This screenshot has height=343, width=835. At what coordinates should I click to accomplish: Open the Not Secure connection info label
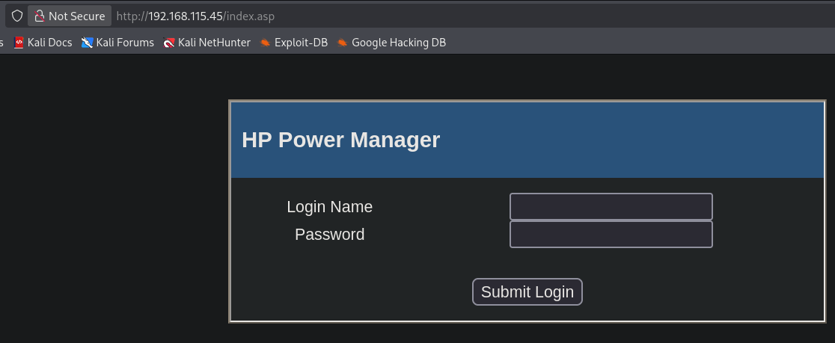pyautogui.click(x=76, y=16)
